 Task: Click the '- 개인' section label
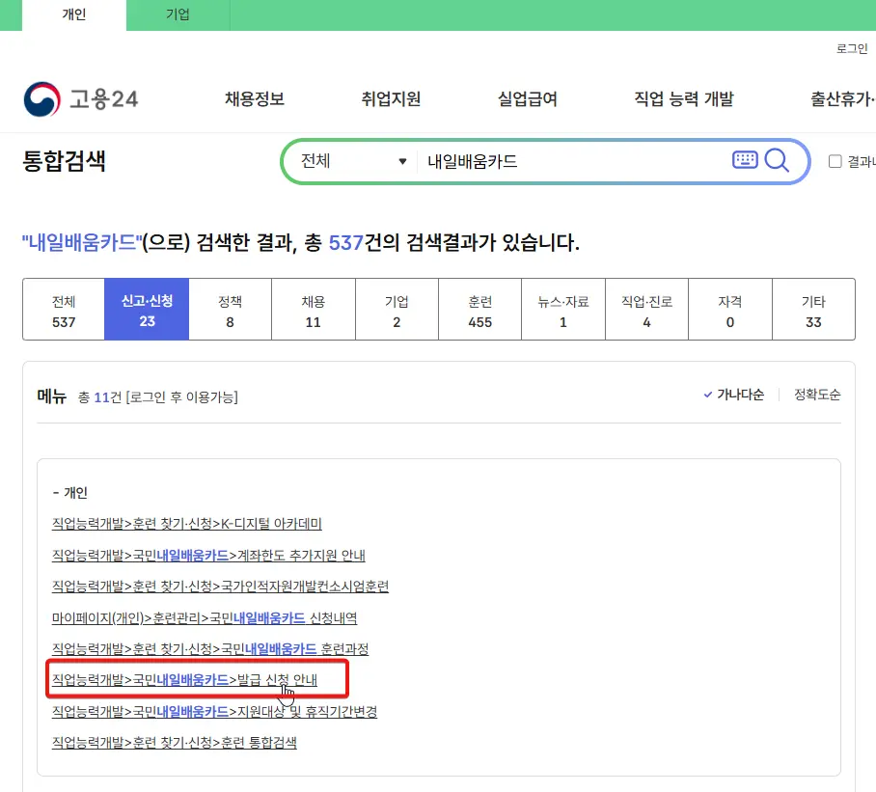point(69,493)
